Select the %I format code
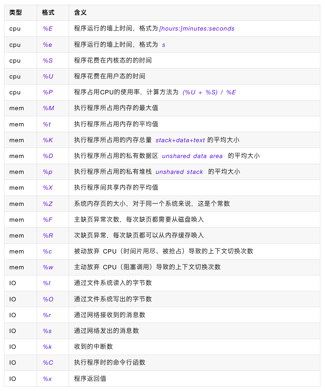Image resolution: width=325 pixels, height=391 pixels. tap(47, 283)
